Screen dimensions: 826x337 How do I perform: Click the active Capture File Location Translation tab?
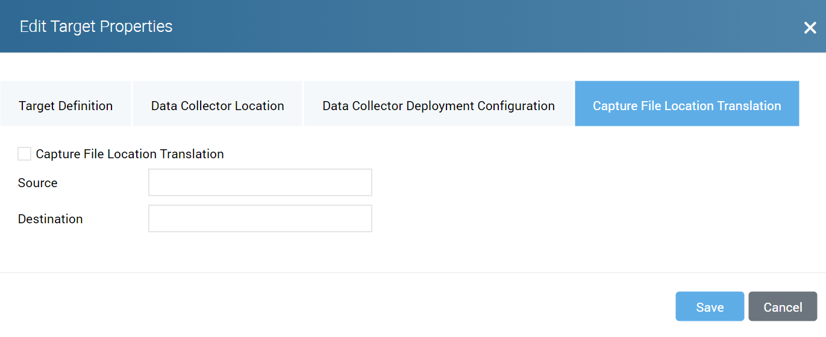[687, 106]
